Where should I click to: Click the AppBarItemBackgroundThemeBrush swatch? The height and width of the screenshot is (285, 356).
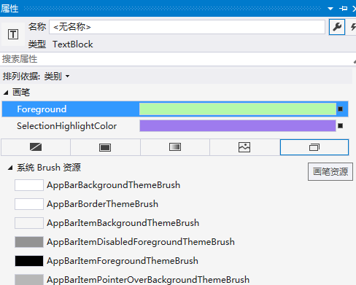pyautogui.click(x=29, y=223)
